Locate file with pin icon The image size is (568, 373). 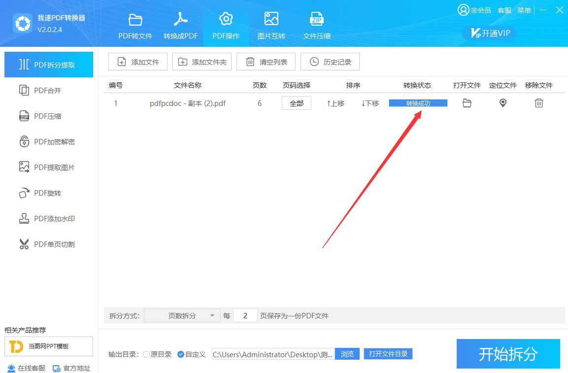click(503, 103)
